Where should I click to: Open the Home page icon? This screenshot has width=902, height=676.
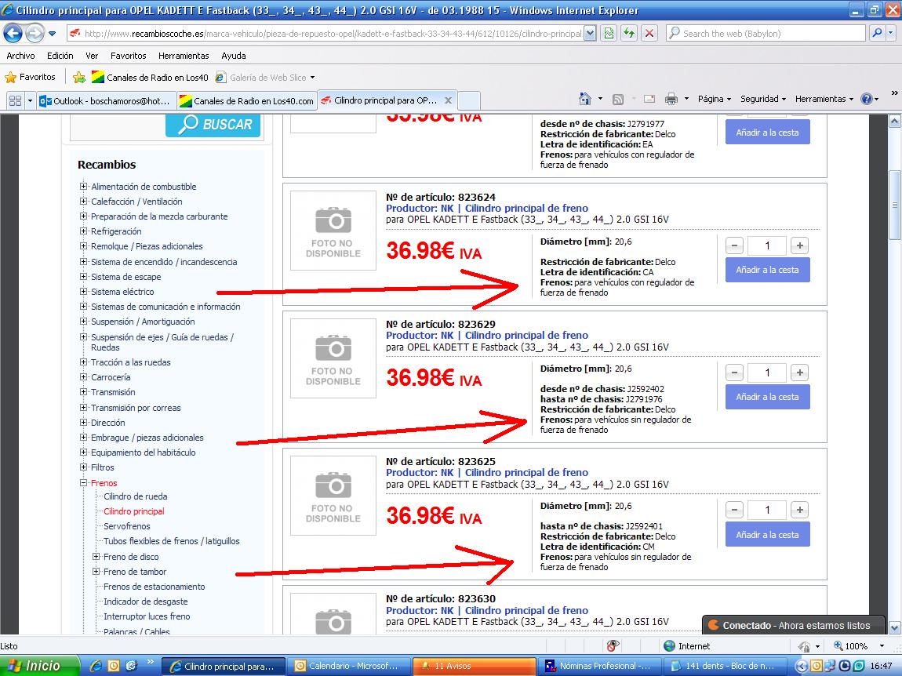pyautogui.click(x=585, y=100)
